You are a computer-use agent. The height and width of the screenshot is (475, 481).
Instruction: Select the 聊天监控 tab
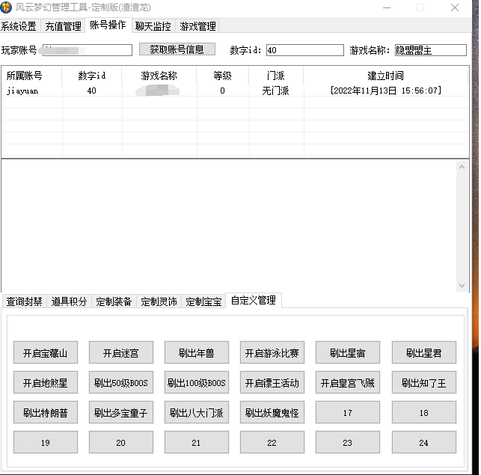click(x=153, y=26)
